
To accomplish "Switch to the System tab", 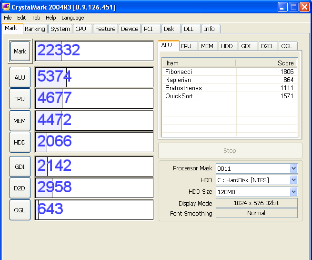I will pos(60,29).
